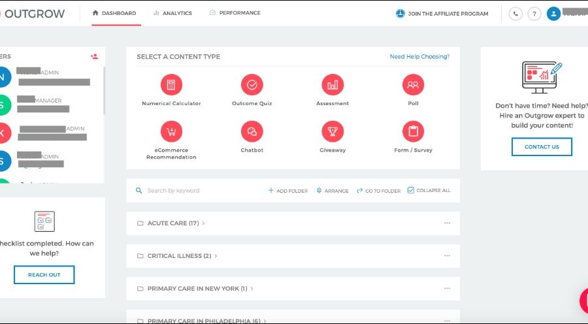Select the Numerical Calculator content type icon
This screenshot has width=588, height=324.
coord(171,85)
